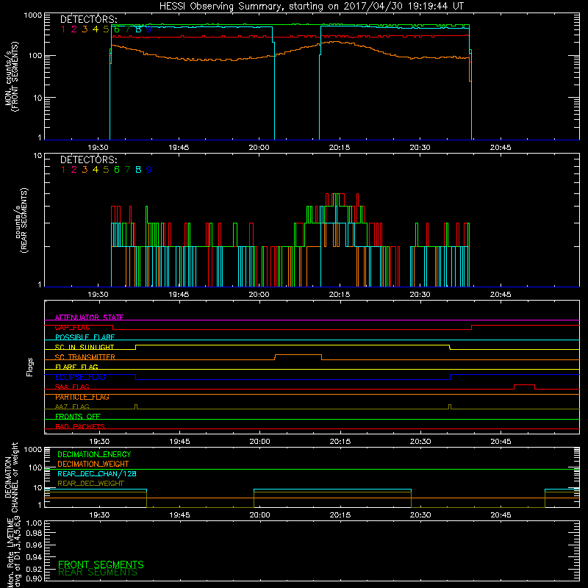Click red detector 1 in front segments legend
This screenshot has width=588, height=588.
[63, 29]
